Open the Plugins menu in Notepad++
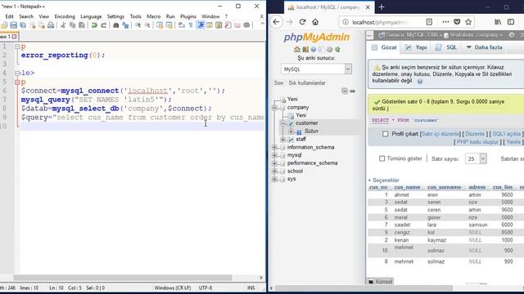This screenshot has height=294, width=524. coord(188,16)
